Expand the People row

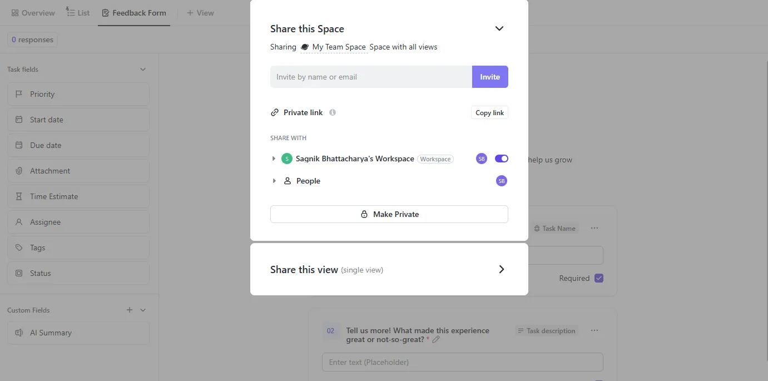tap(274, 181)
